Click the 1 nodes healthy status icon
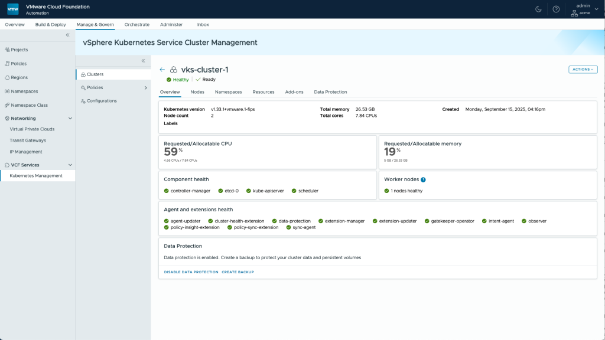This screenshot has width=605, height=340. [386, 191]
